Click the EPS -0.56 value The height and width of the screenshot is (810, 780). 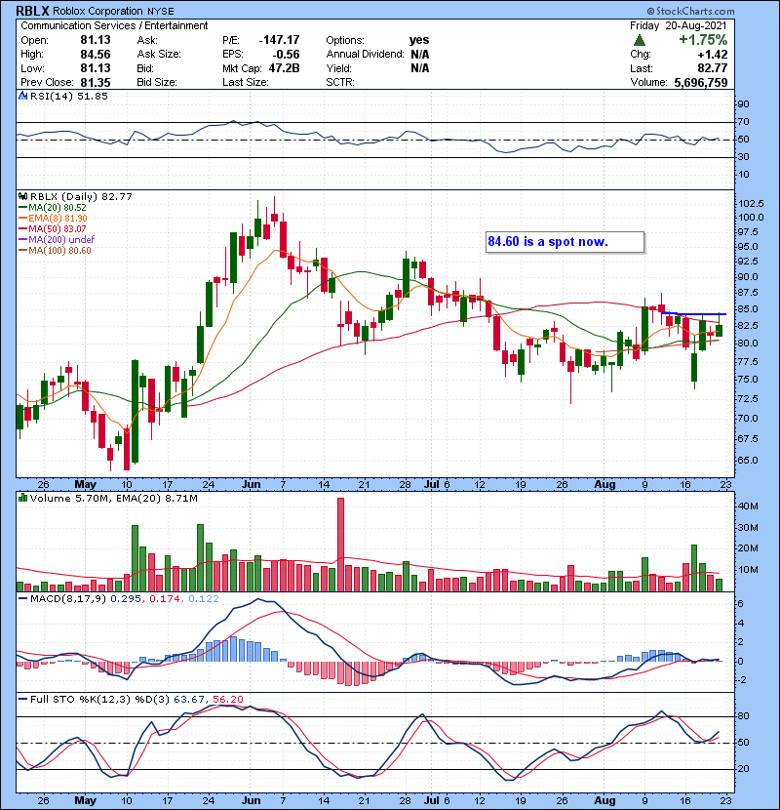point(285,54)
